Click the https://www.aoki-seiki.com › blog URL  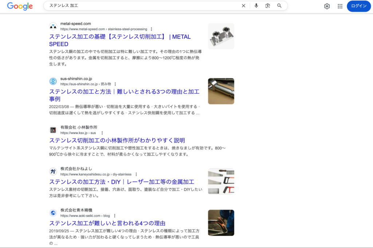[85, 216]
